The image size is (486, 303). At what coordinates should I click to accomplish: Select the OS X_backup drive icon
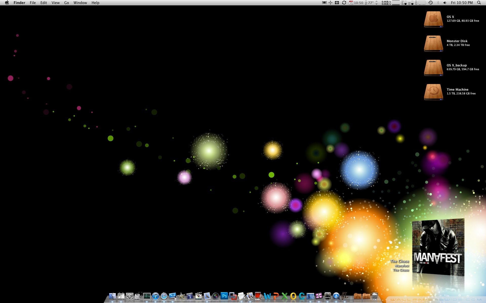(434, 68)
